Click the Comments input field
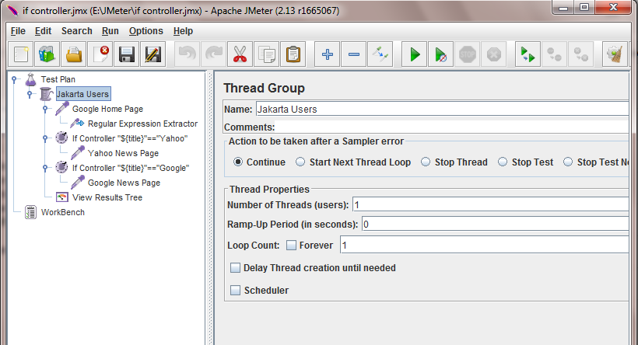Viewport: 638px width, 345px height. click(x=451, y=127)
